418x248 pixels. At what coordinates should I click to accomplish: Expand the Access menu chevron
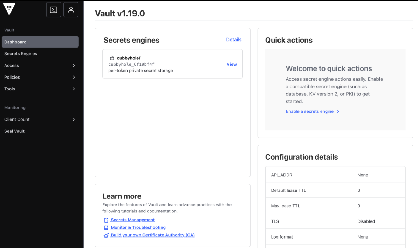pos(74,65)
